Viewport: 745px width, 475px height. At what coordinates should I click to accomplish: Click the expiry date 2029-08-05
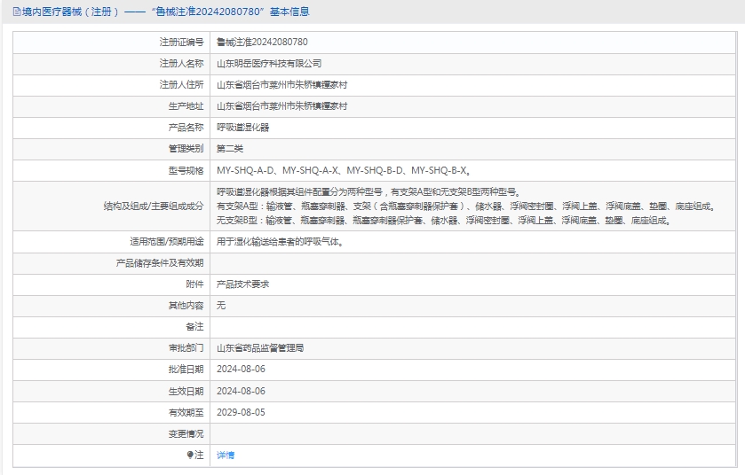click(x=241, y=412)
